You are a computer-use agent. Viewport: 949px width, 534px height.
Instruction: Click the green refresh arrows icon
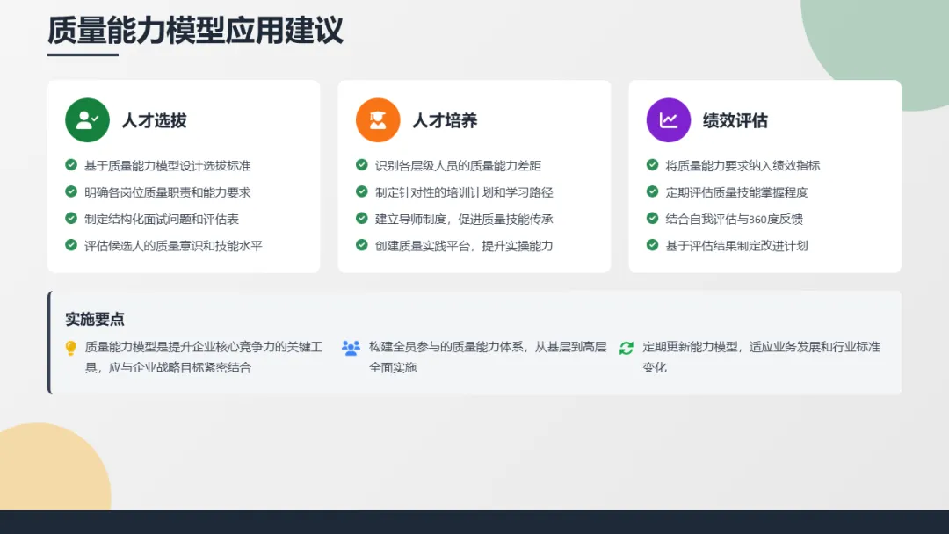[x=627, y=348]
